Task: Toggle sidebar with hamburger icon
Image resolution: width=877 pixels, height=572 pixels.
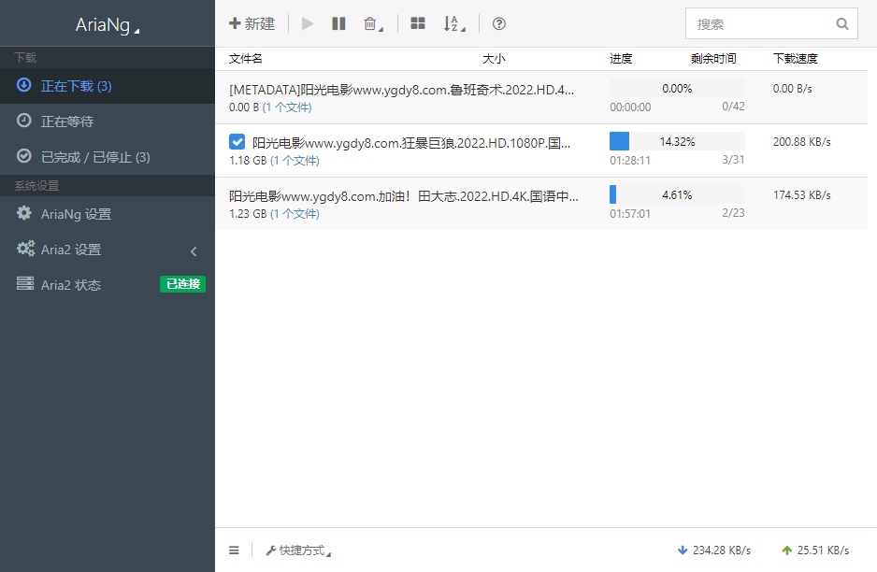Action: point(234,551)
